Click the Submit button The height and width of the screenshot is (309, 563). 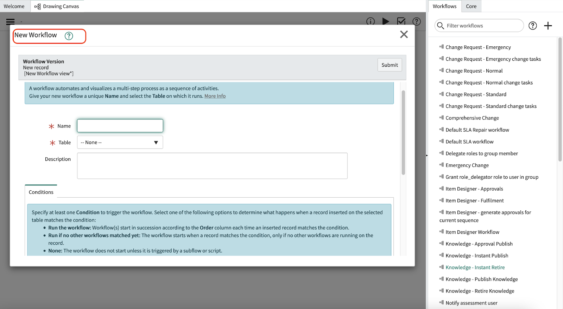[390, 65]
